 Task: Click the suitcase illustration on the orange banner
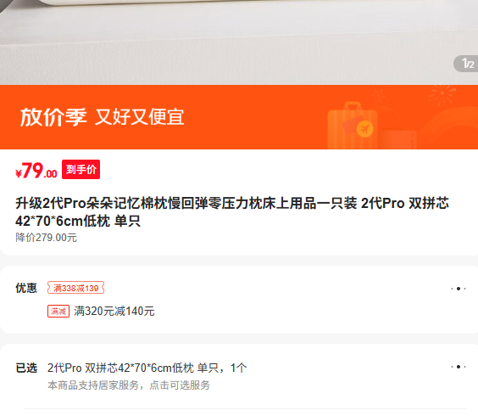(353, 126)
